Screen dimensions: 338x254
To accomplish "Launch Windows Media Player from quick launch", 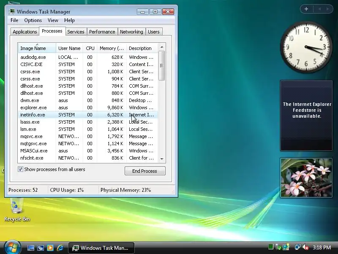I will point(50,248).
